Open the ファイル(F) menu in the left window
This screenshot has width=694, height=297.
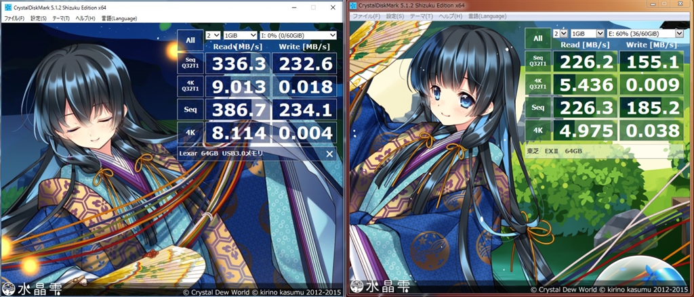[x=14, y=18]
